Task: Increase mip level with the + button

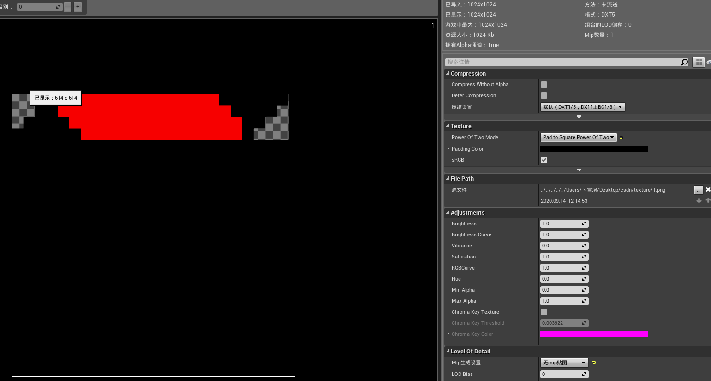Action: tap(77, 6)
